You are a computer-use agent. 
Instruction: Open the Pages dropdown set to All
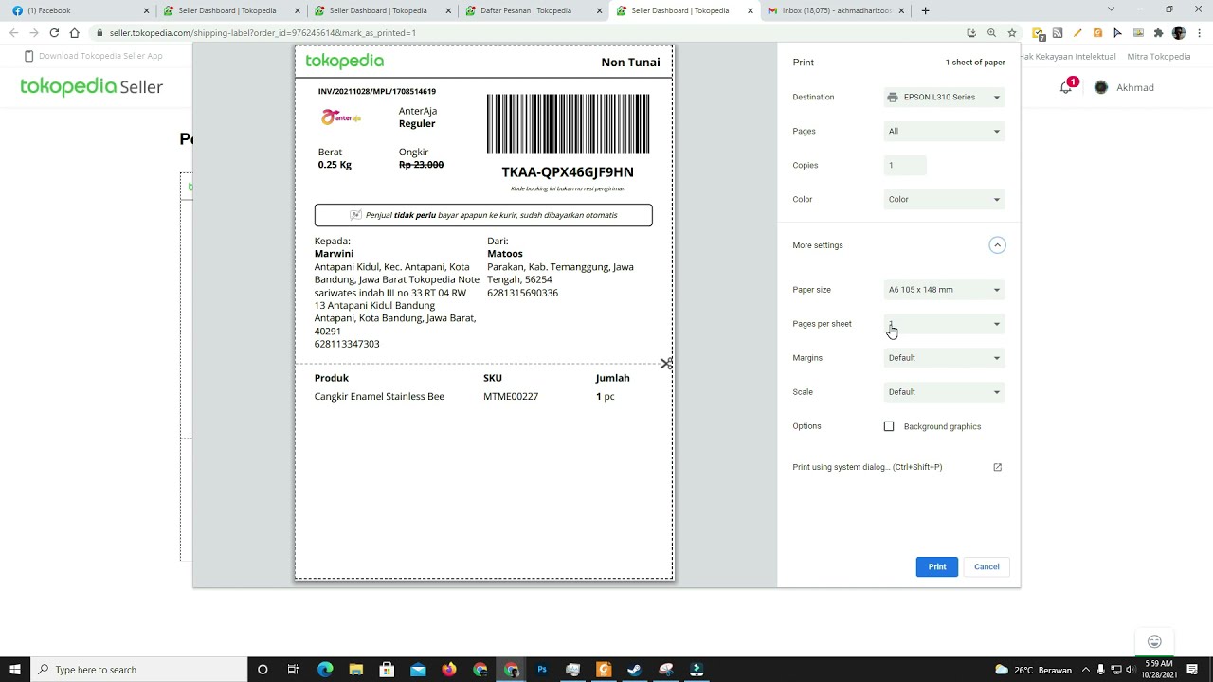click(944, 131)
